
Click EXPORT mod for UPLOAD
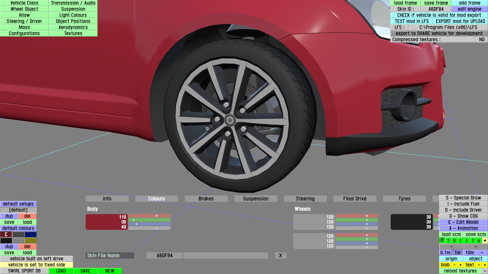(460, 21)
